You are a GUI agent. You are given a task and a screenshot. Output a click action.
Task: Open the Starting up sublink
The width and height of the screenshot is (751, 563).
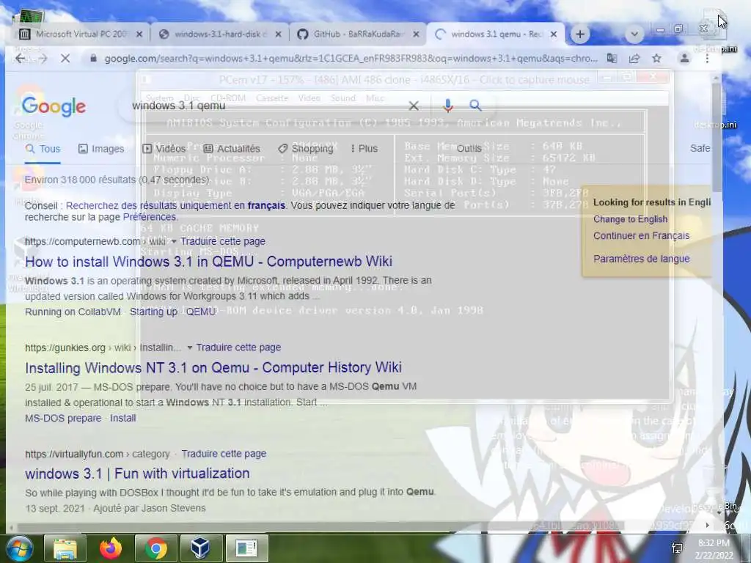(153, 312)
